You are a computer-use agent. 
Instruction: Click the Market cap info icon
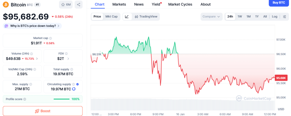click(51, 38)
